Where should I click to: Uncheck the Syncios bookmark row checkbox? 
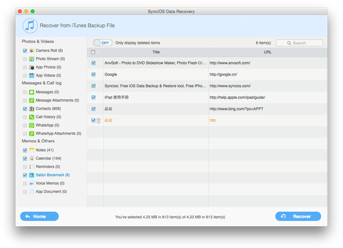pos(93,86)
